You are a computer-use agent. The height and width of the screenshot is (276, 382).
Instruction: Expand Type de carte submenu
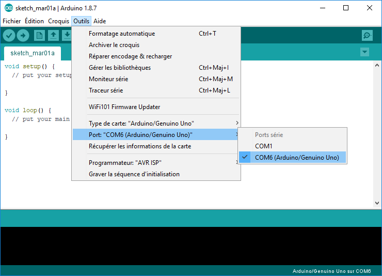pyautogui.click(x=156, y=124)
